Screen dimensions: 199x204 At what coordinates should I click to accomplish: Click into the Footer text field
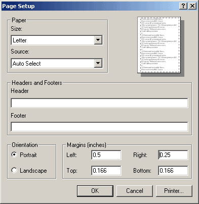tap(99, 127)
